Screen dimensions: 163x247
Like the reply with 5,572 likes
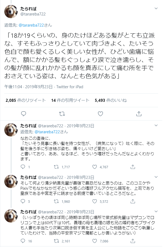[95, 202]
